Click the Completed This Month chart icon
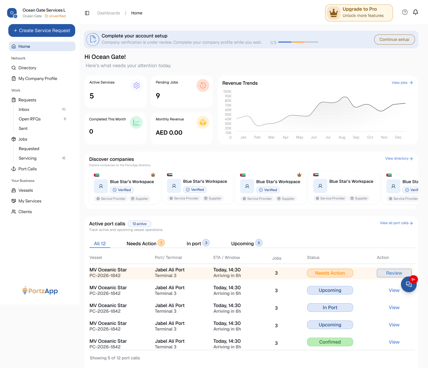Viewport: 428px width, 368px height. (136, 122)
